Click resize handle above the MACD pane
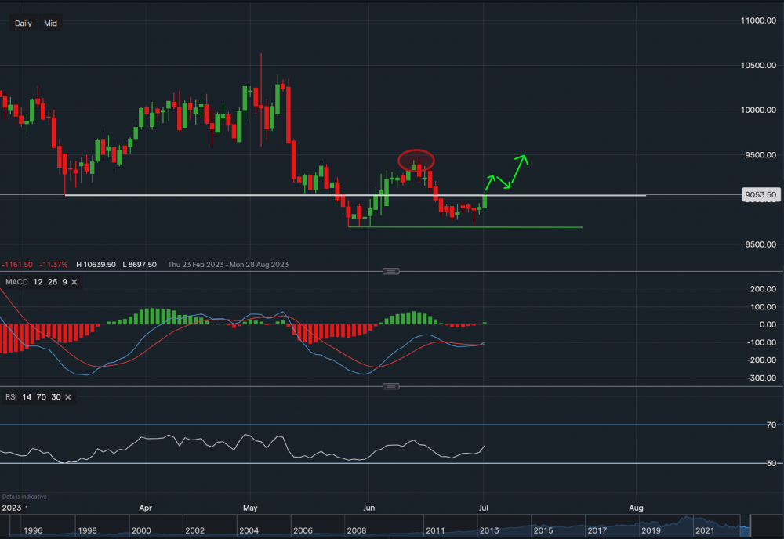This screenshot has width=784, height=539. click(x=391, y=271)
